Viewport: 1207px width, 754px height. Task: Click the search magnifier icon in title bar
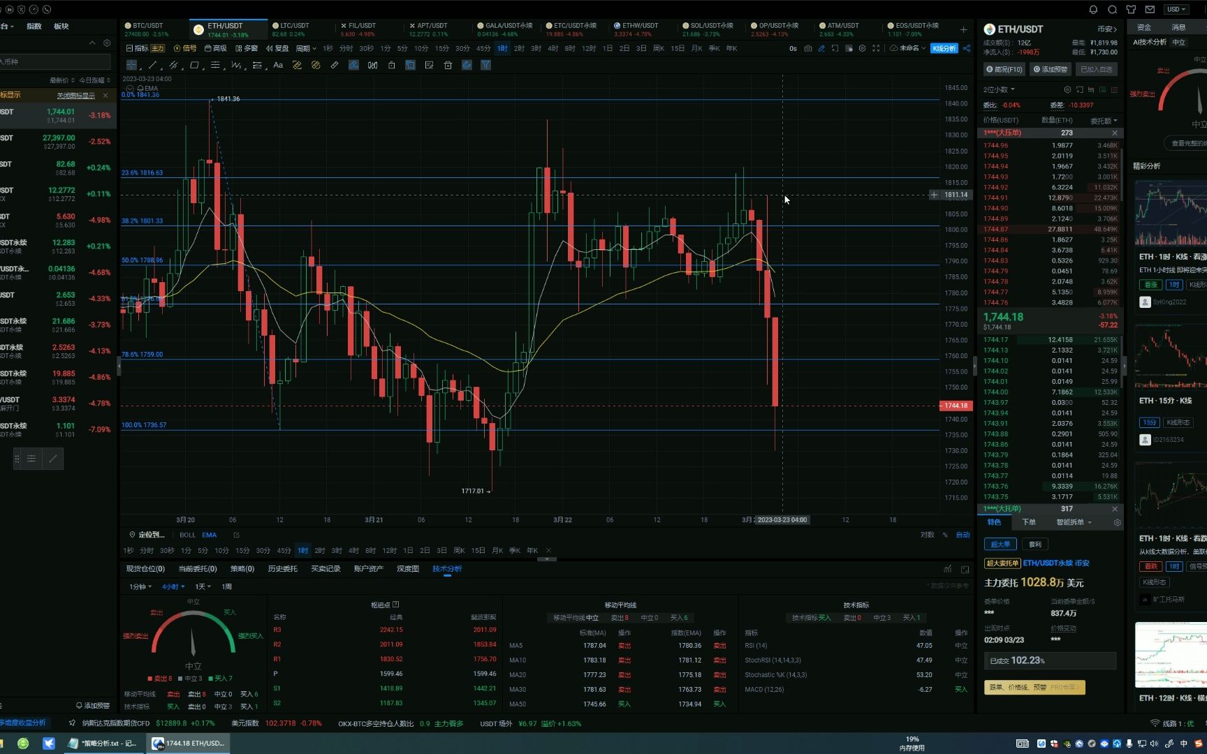1113,9
